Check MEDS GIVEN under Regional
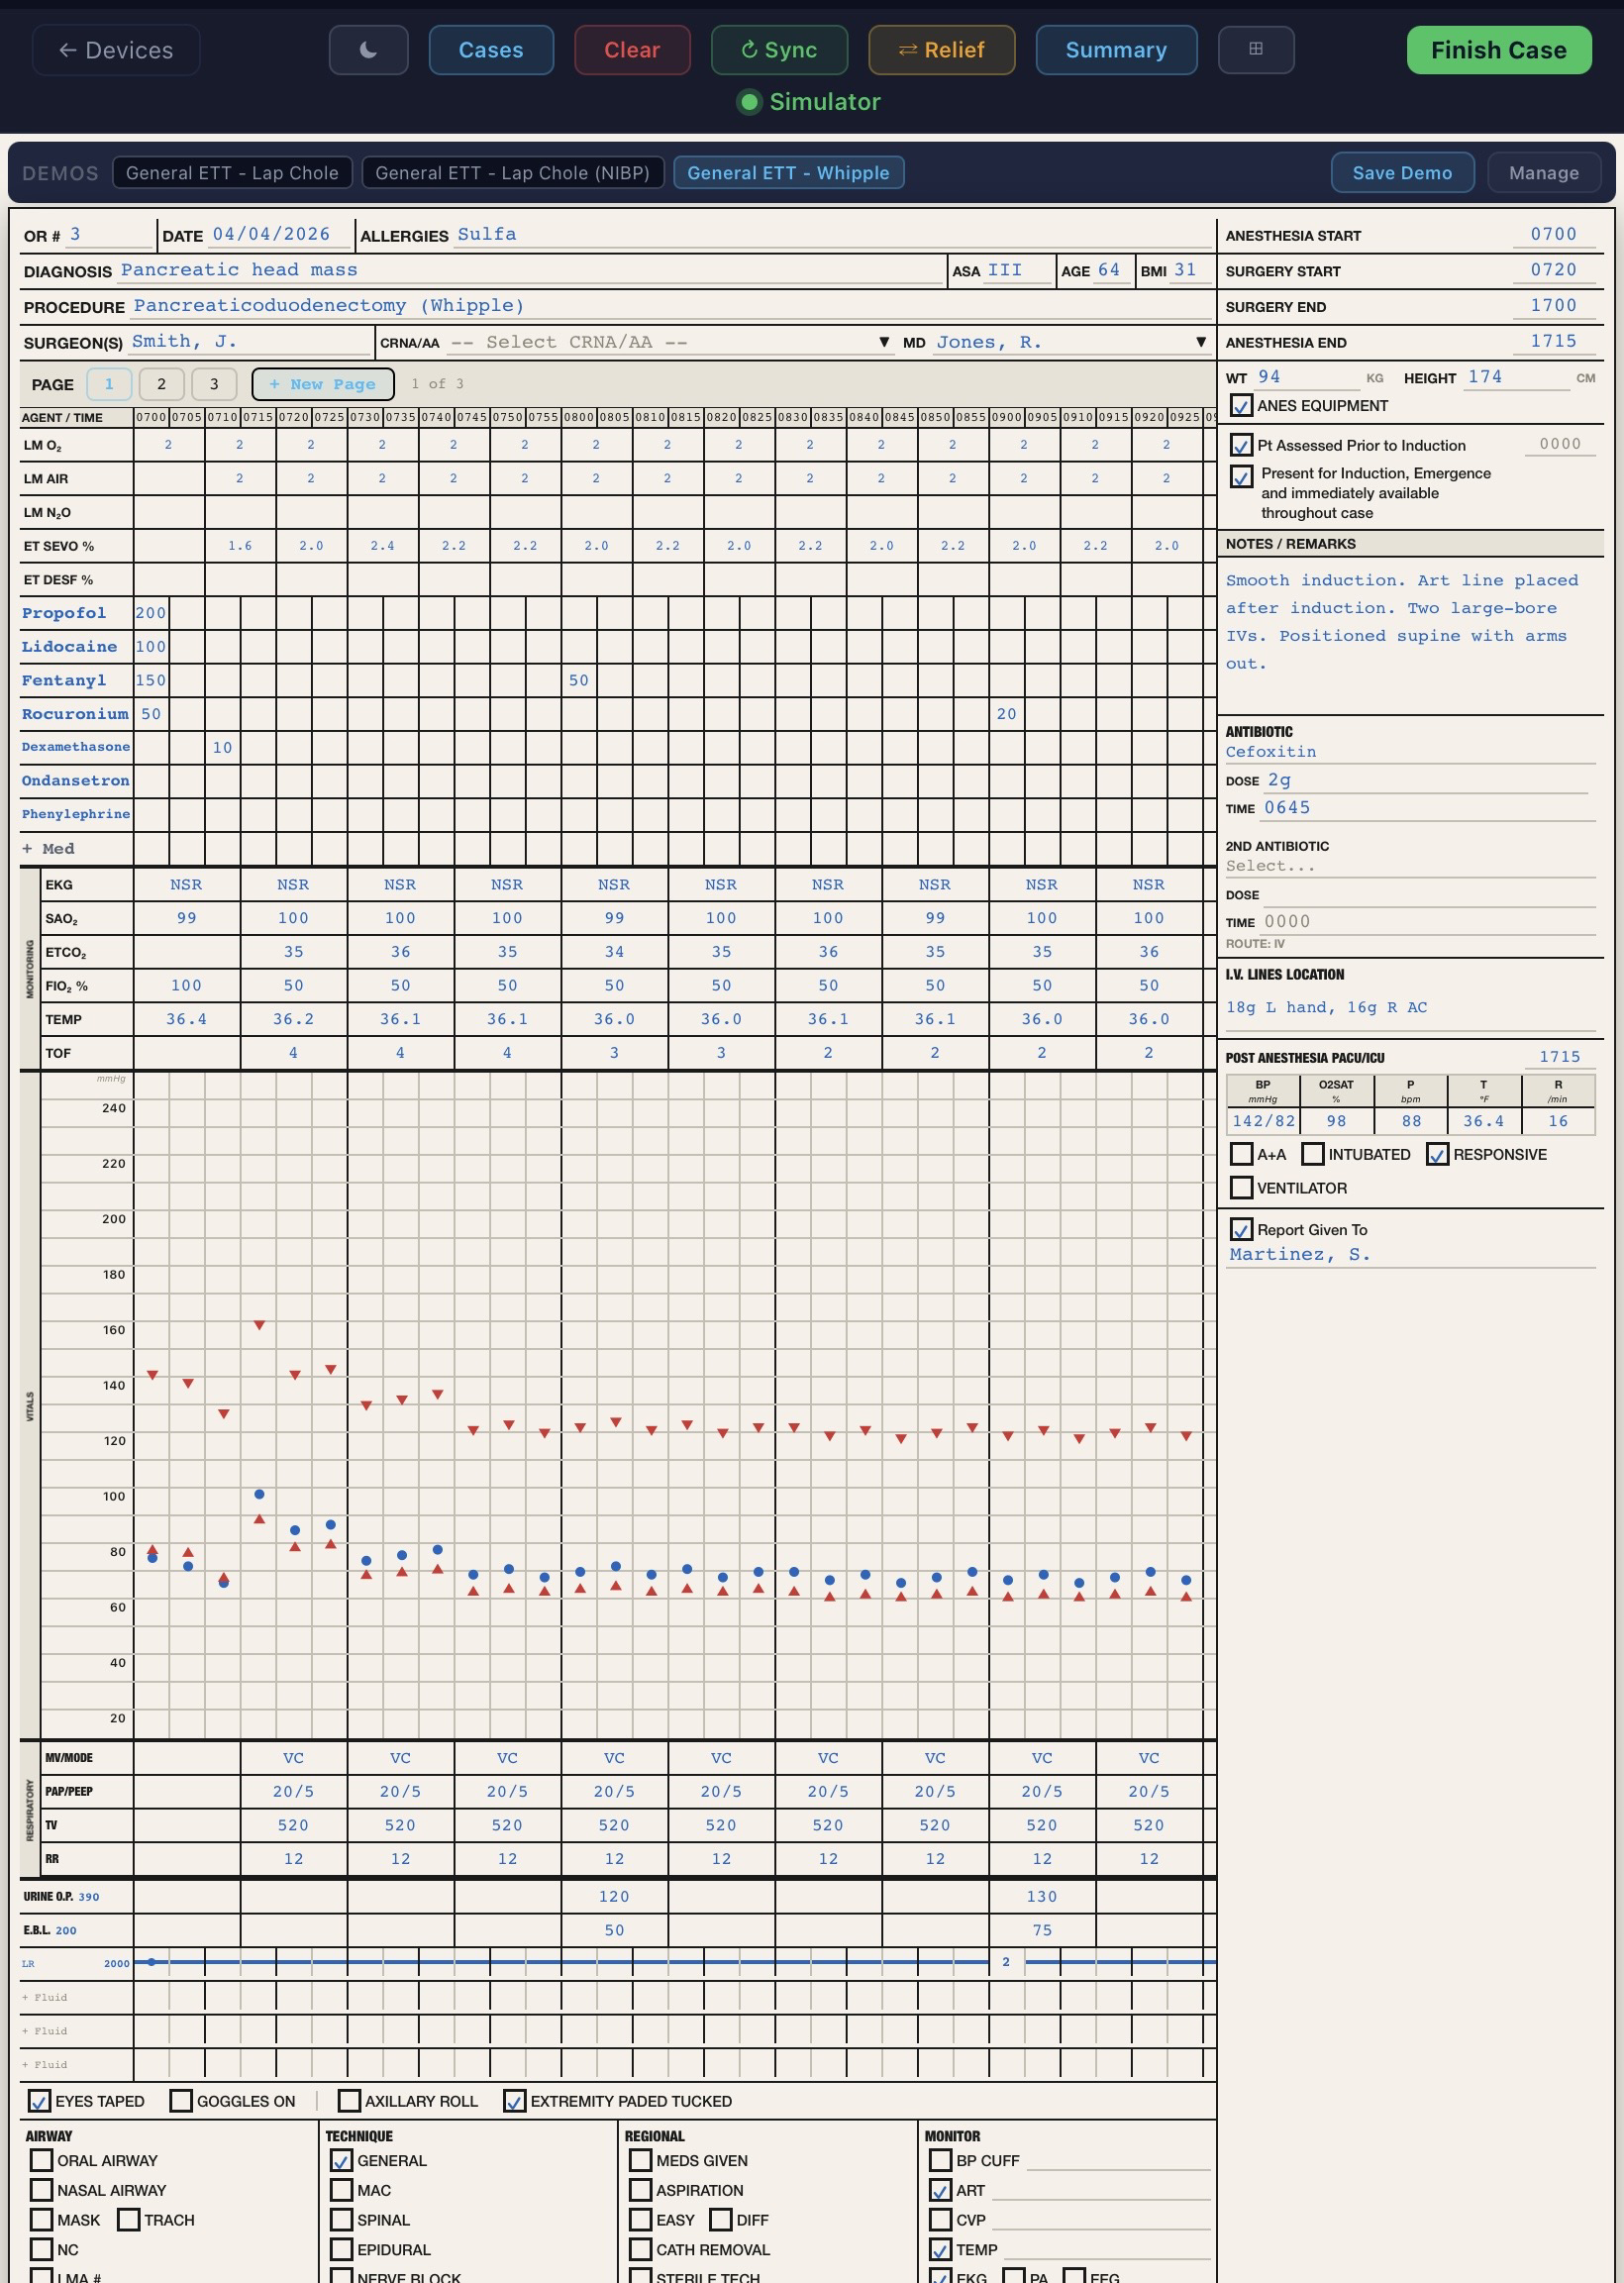This screenshot has width=1624, height=2283. (640, 2160)
